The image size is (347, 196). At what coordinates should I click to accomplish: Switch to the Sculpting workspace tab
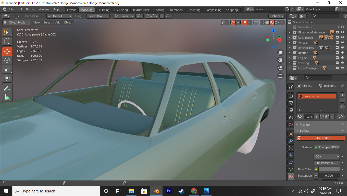pyautogui.click(x=103, y=10)
